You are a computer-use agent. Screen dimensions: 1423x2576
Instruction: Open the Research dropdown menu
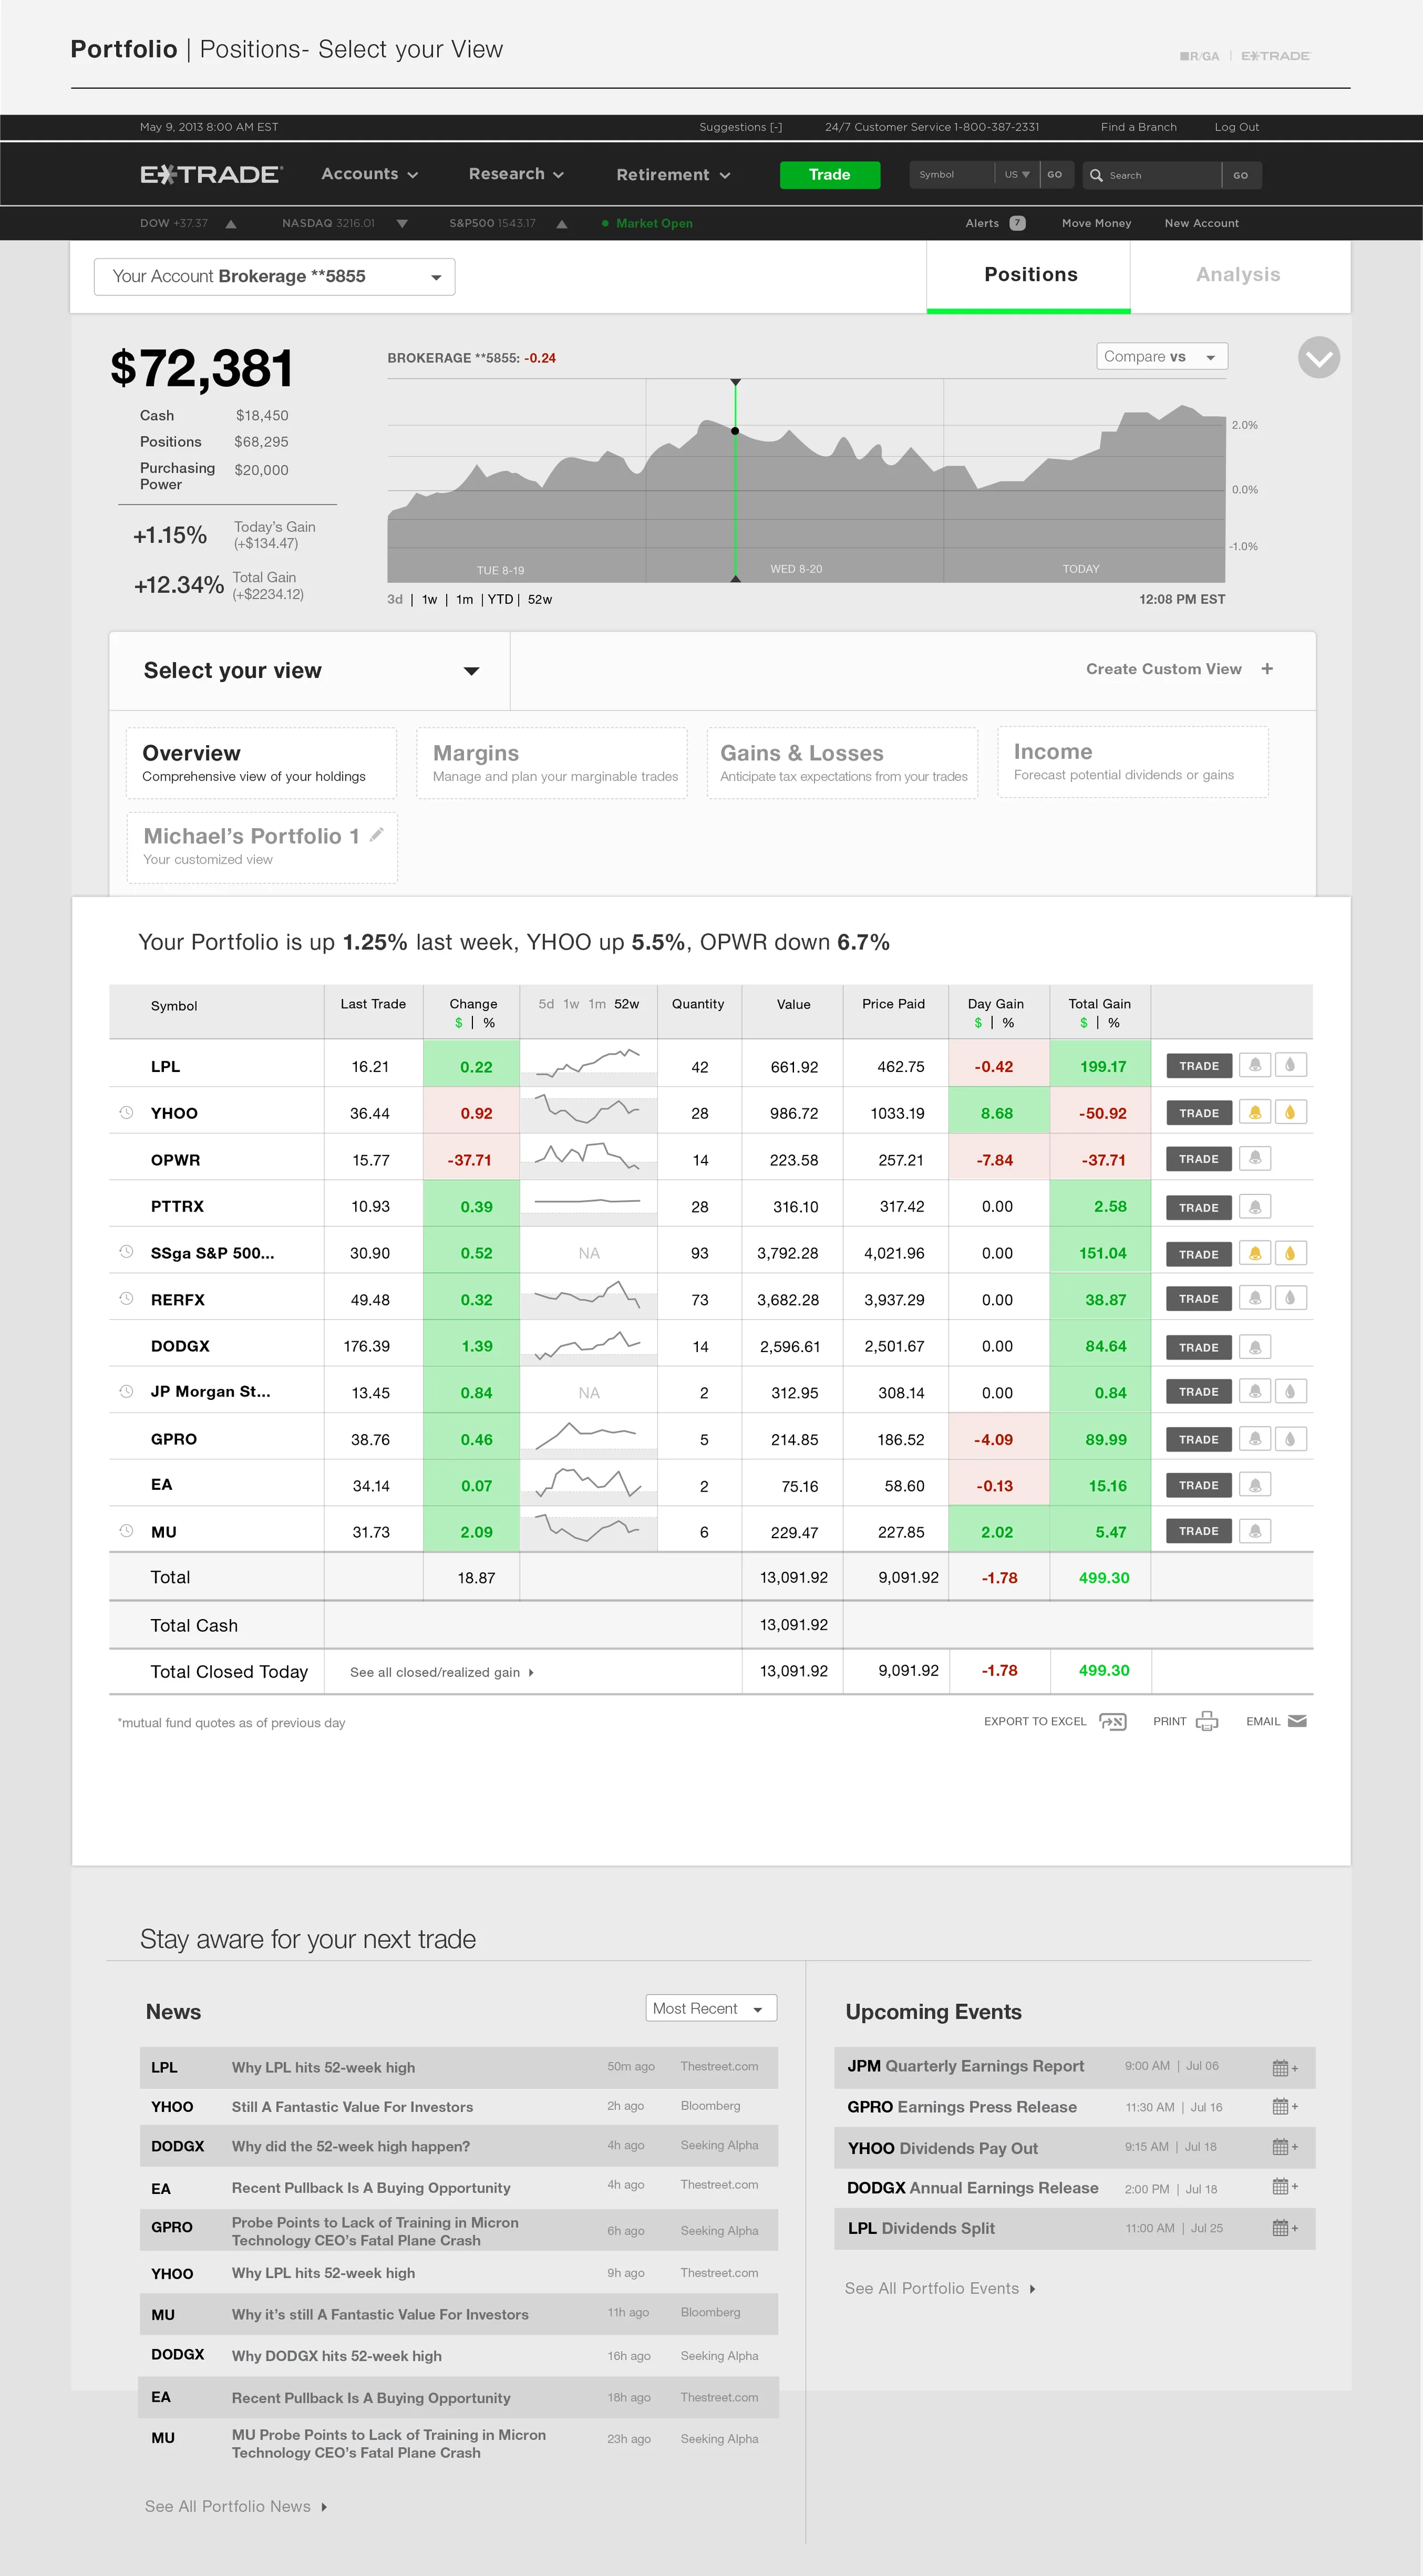[x=516, y=174]
